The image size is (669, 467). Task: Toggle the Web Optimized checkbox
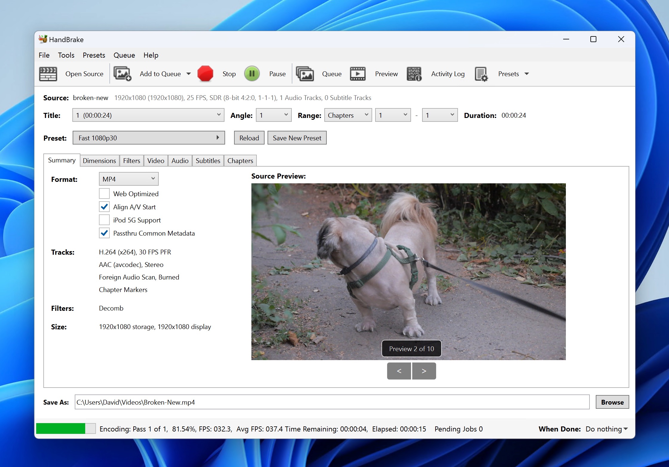105,194
